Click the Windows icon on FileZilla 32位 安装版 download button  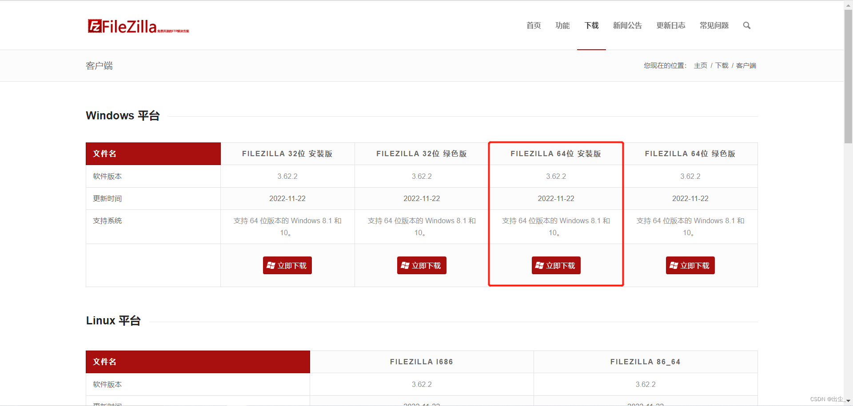[x=271, y=265]
